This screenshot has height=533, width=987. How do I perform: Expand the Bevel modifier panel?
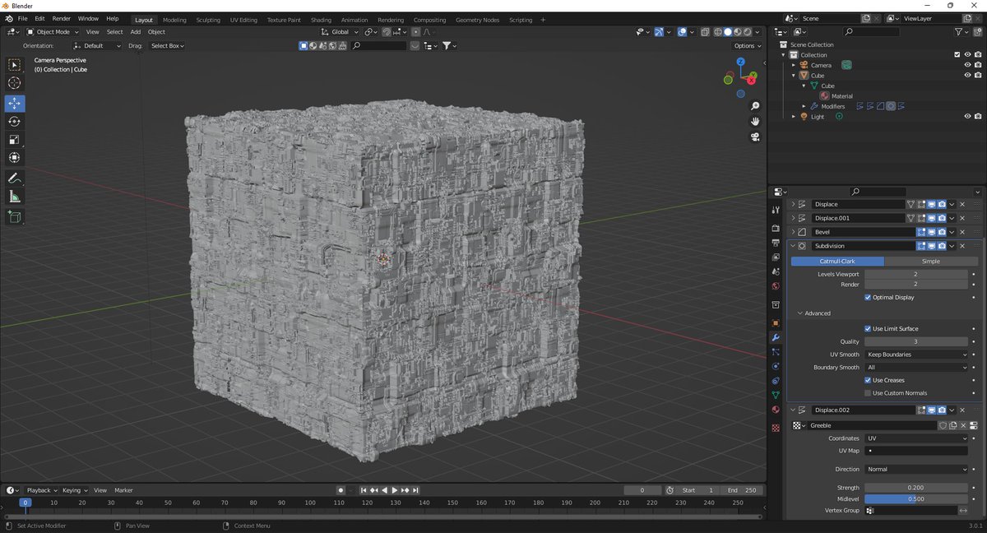(794, 232)
